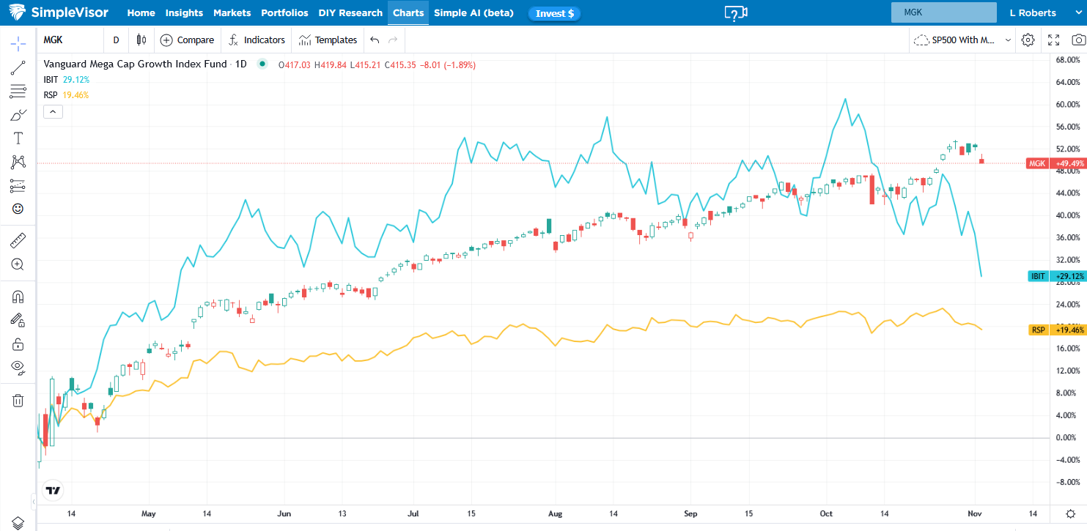Select the Text annotation tool
Image resolution: width=1087 pixels, height=531 pixels.
pos(18,138)
